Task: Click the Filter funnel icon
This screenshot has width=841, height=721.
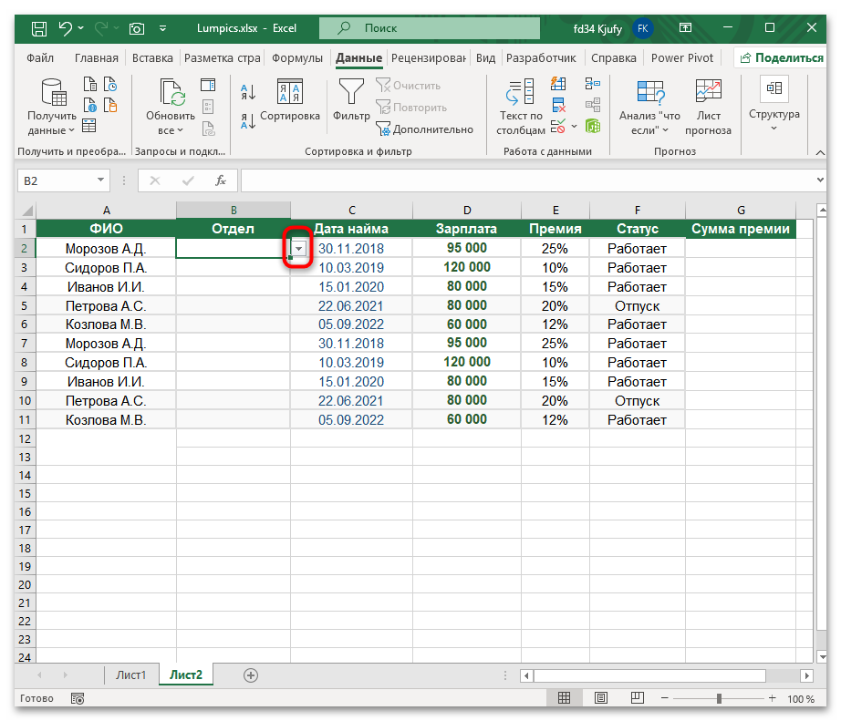Action: [351, 92]
